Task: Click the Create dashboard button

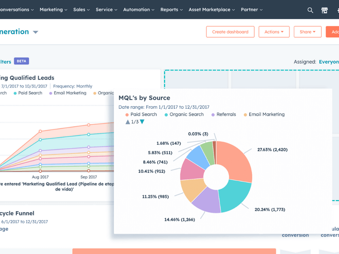Action: pyautogui.click(x=230, y=32)
